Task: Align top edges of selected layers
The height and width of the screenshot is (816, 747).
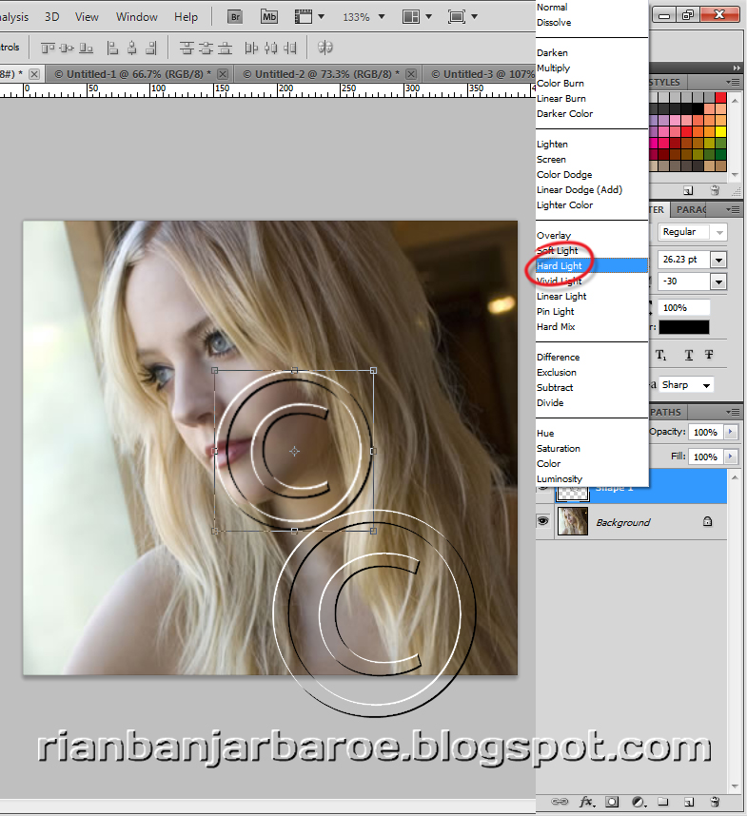Action: [x=48, y=49]
